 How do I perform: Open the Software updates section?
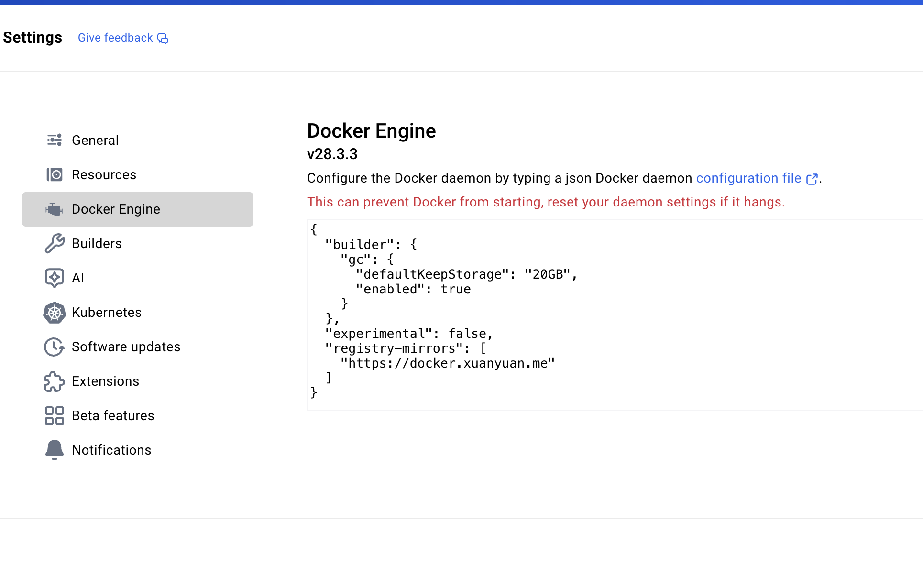pyautogui.click(x=138, y=347)
